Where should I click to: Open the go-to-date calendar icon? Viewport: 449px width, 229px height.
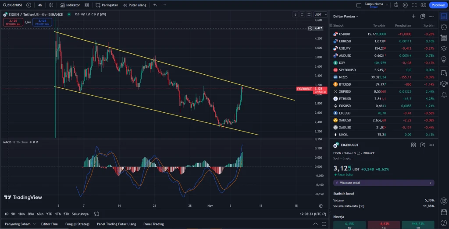coord(96,214)
